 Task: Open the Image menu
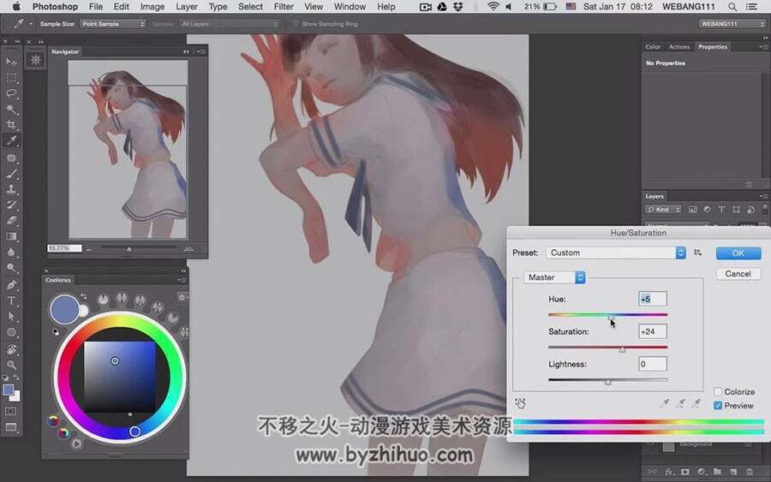tap(152, 7)
